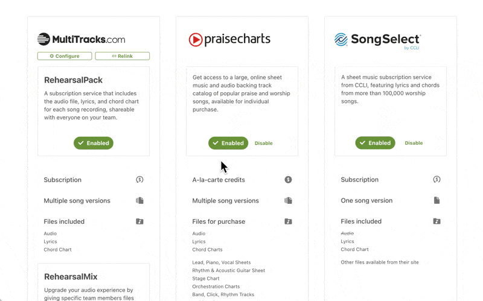
Task: Toggle the RehearsalPack Enabled button
Action: [x=94, y=143]
